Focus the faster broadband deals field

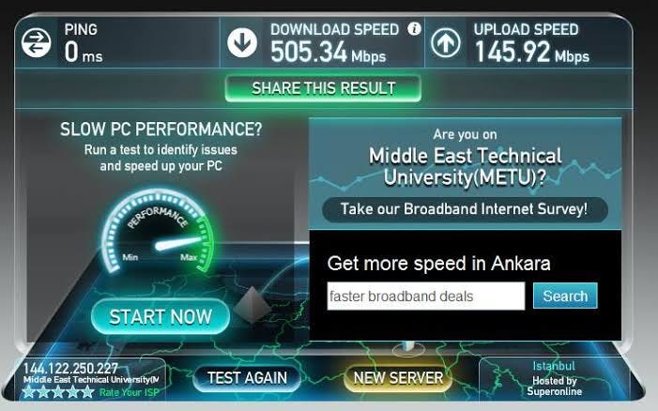click(x=426, y=297)
